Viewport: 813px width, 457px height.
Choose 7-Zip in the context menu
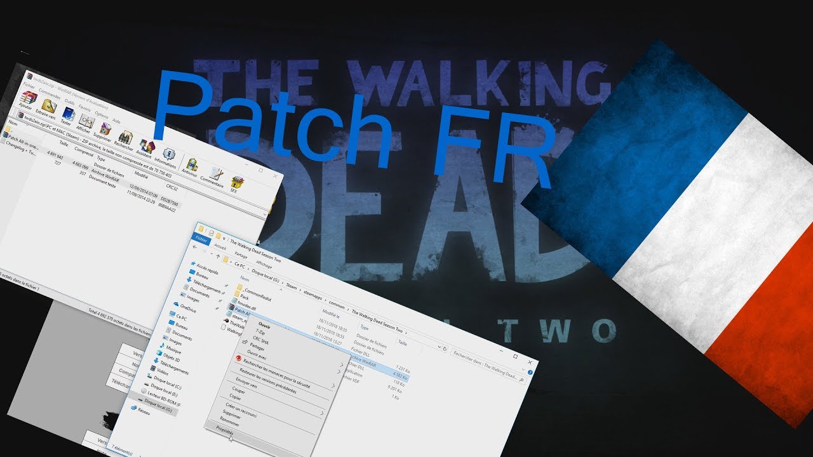[x=260, y=332]
